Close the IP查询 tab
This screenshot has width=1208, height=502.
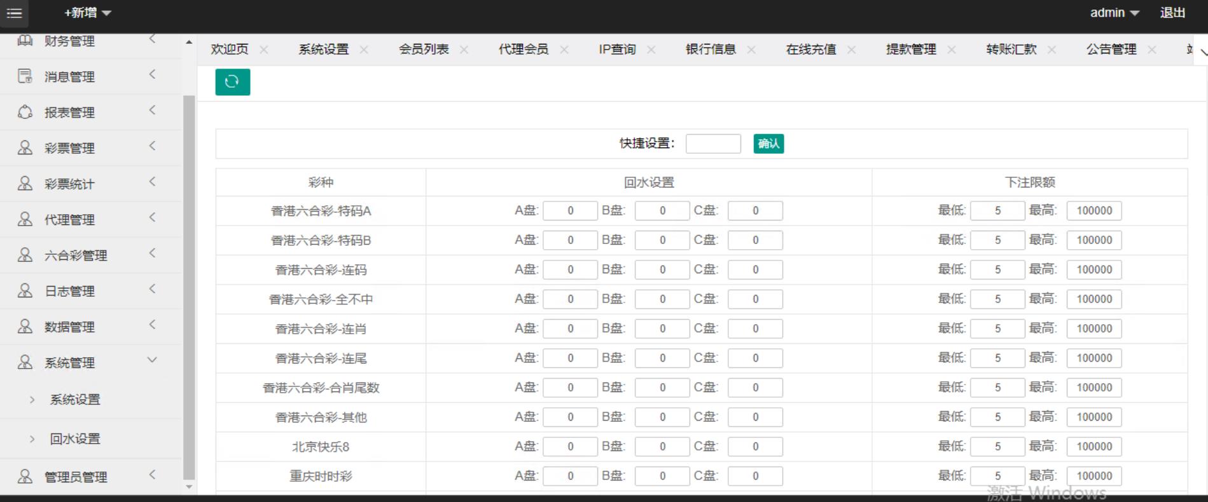[651, 50]
